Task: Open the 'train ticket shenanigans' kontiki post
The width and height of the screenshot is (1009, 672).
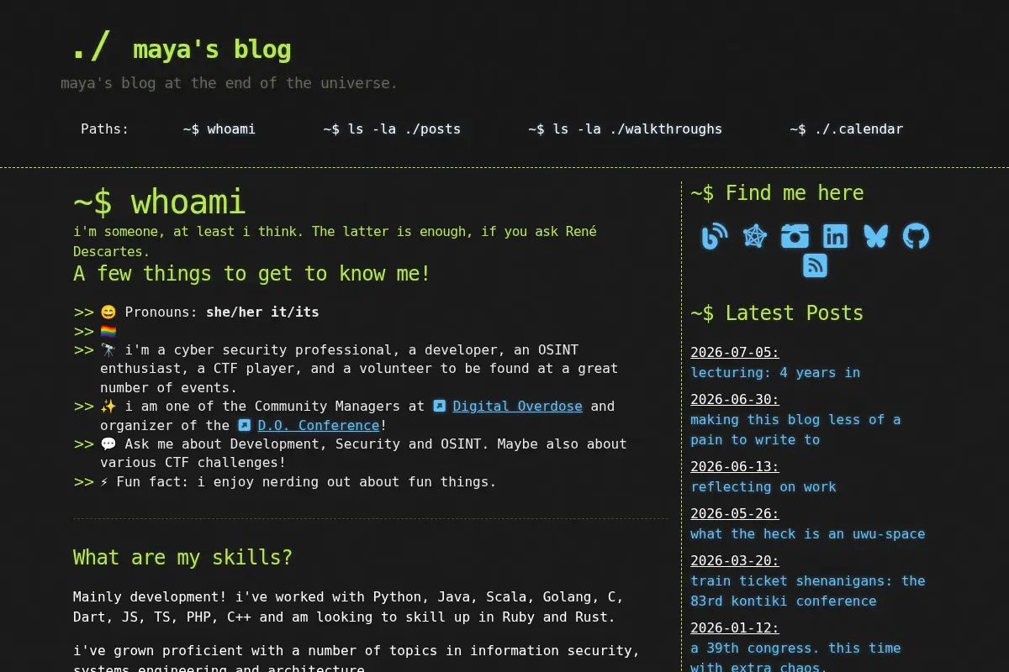Action: pos(807,591)
